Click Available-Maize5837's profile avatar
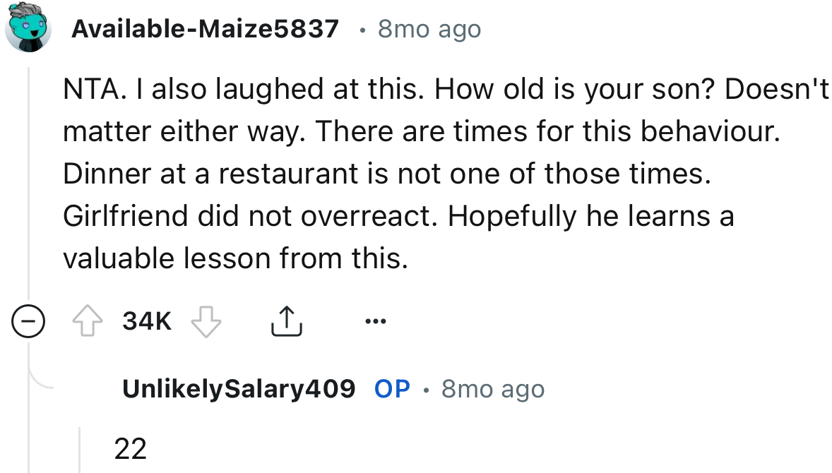This screenshot has height=473, width=832. pos(28,28)
